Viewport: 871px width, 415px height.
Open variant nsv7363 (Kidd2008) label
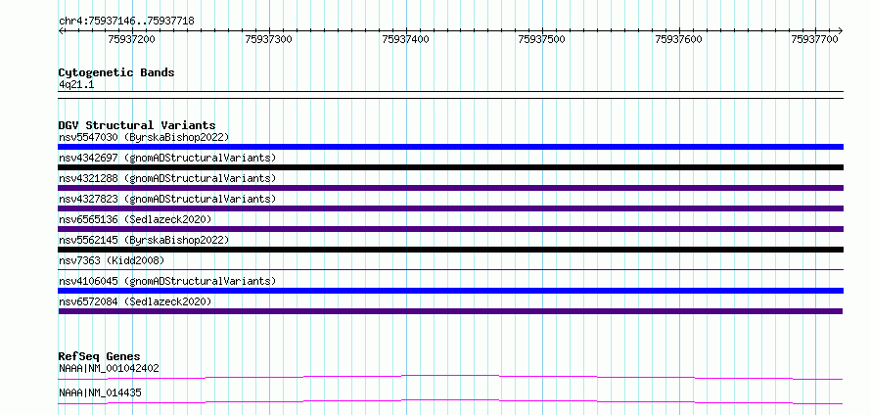pyautogui.click(x=112, y=260)
